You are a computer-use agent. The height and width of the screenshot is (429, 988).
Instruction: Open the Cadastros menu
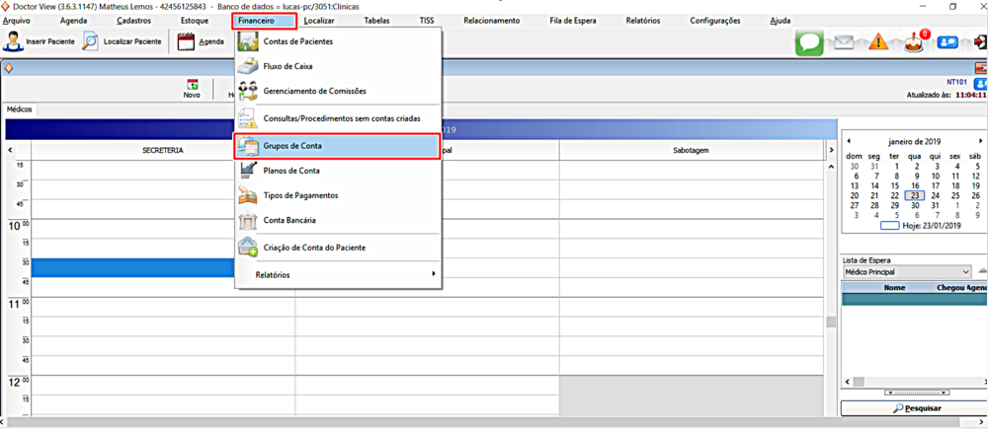point(133,20)
